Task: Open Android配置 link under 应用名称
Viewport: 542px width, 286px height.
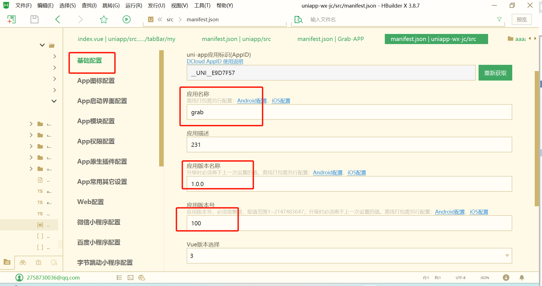Action: (252, 101)
